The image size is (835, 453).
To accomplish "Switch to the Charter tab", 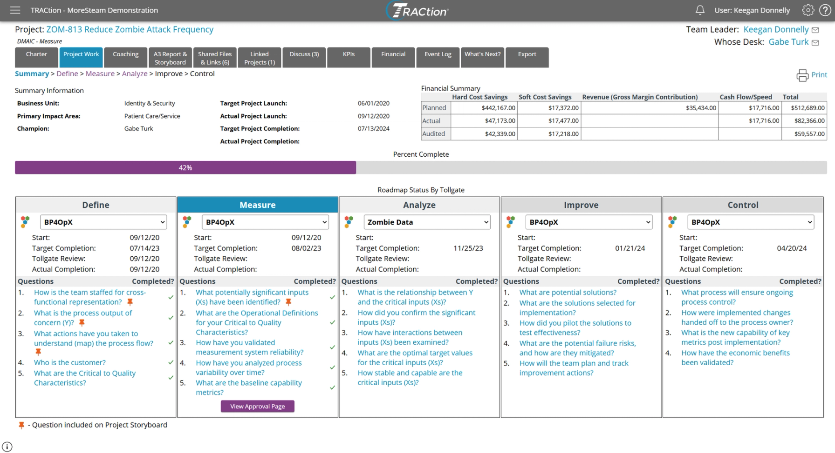I will tap(36, 58).
